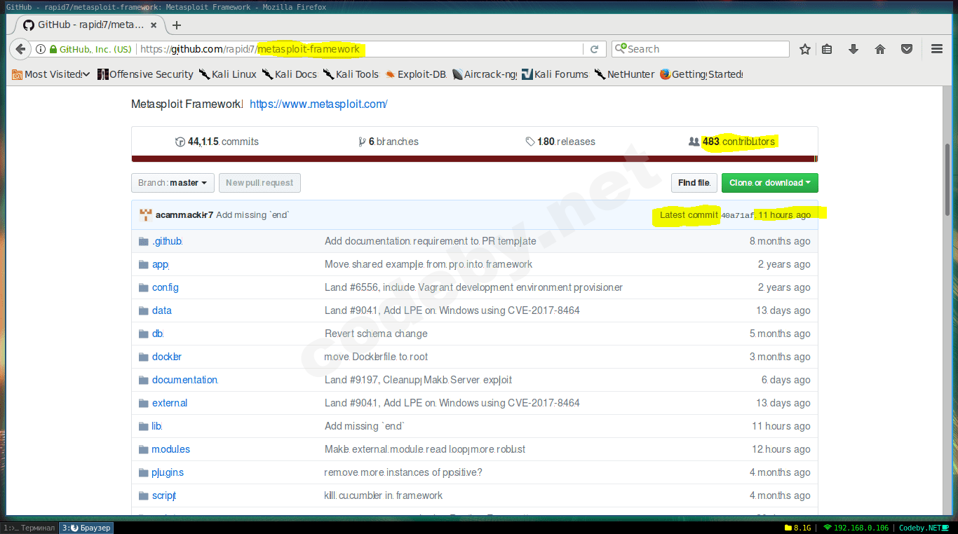Click the Find file button
This screenshot has height=534, width=958.
tap(694, 183)
